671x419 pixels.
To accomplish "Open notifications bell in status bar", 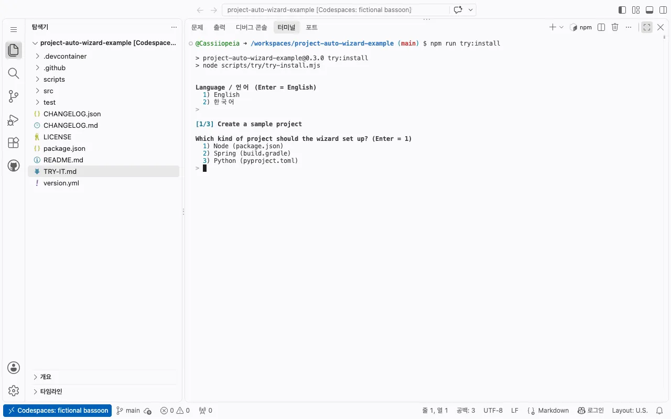I will point(659,411).
